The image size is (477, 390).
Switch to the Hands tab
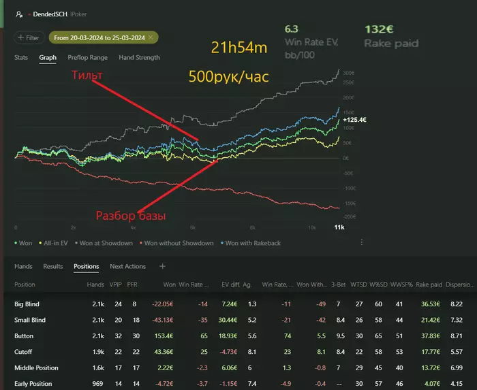[23, 266]
